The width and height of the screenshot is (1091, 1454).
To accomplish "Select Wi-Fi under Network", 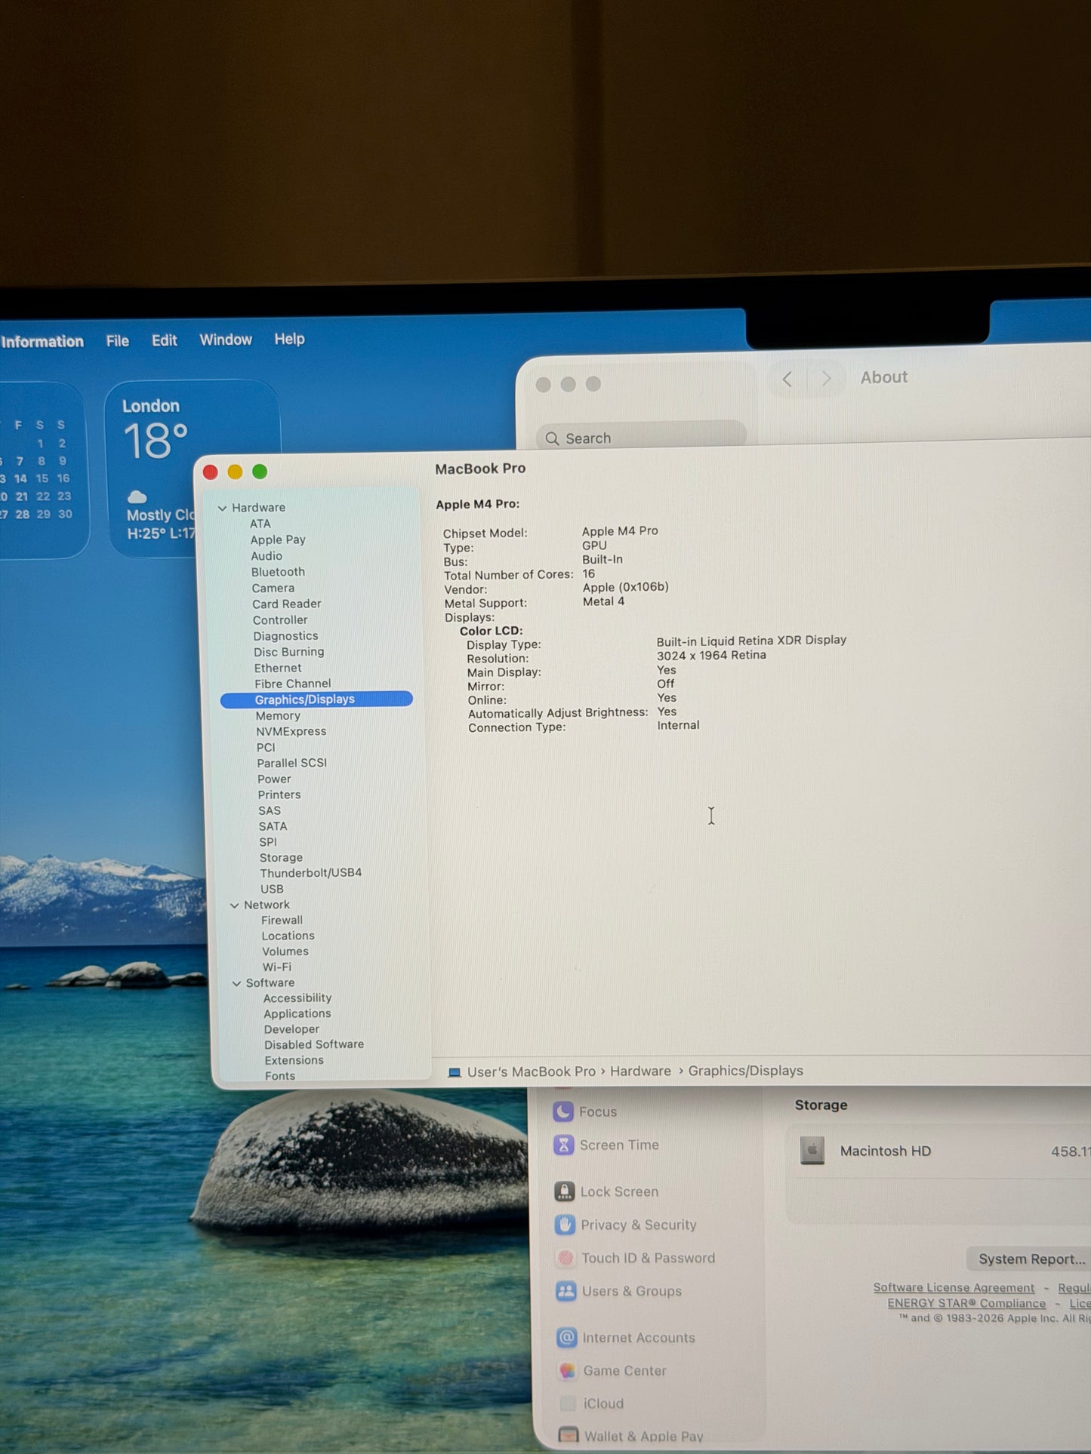I will coord(277,967).
